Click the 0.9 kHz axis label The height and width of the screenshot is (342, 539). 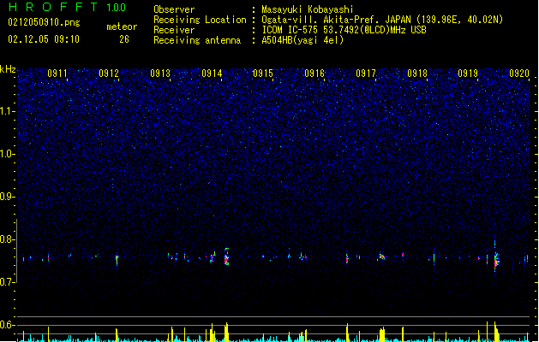point(8,197)
